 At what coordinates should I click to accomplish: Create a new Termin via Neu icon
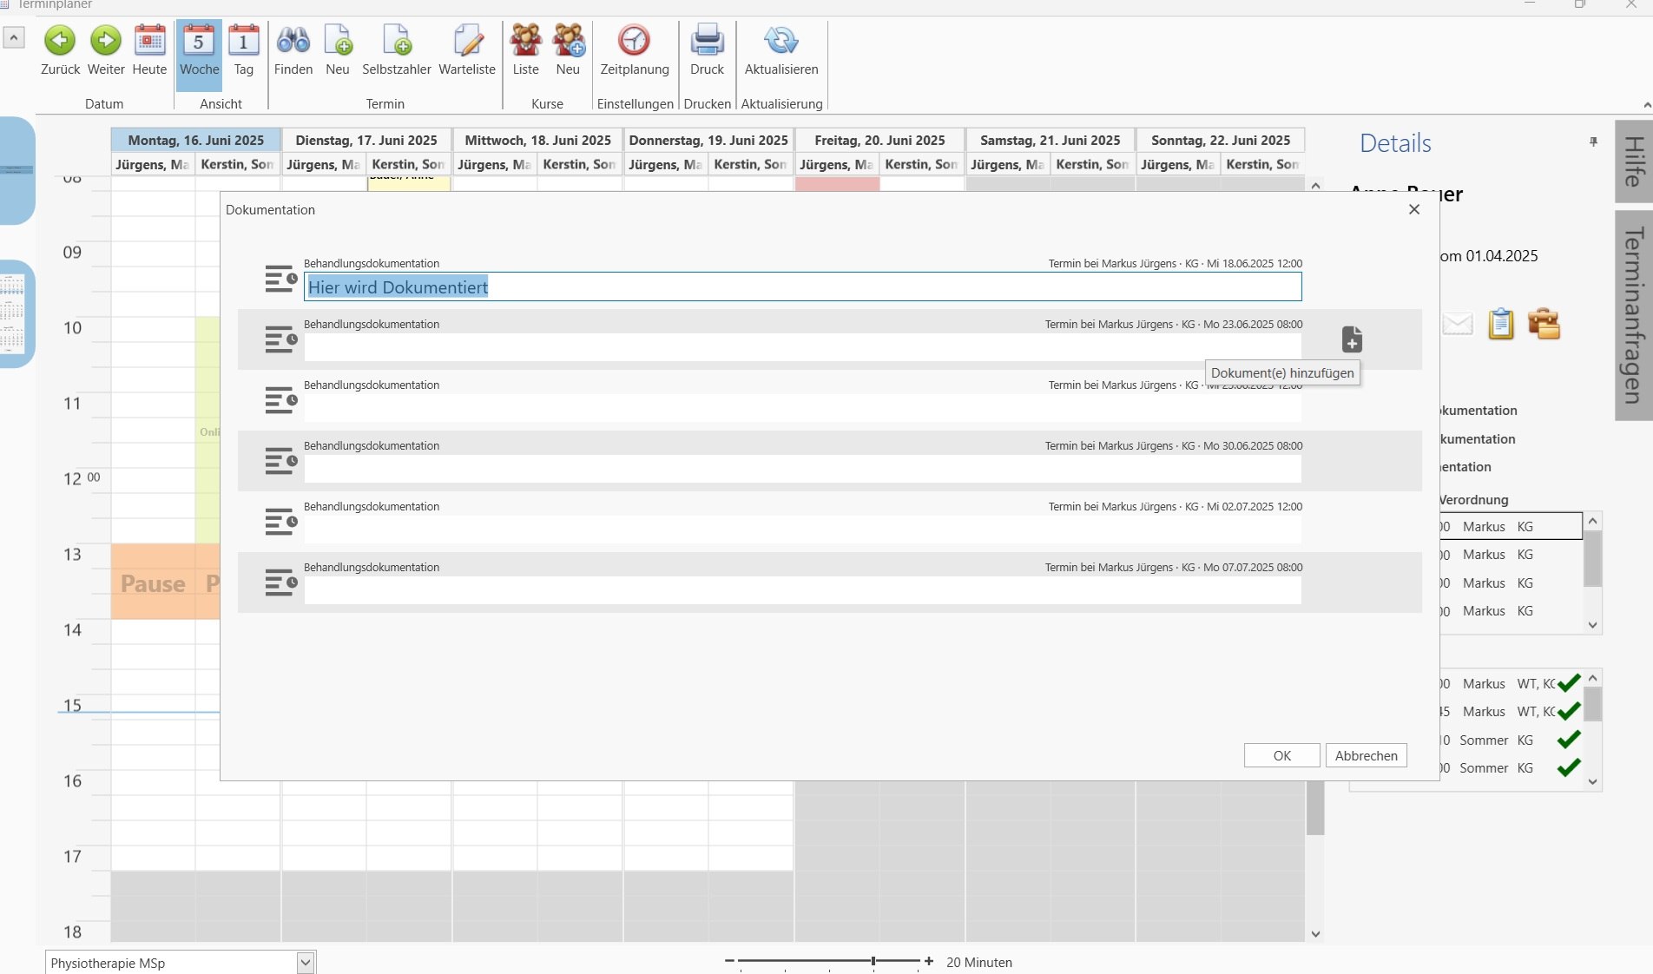(x=338, y=41)
